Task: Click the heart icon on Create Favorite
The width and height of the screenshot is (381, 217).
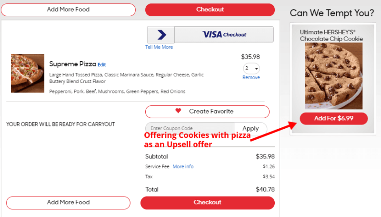Action: pyautogui.click(x=178, y=111)
